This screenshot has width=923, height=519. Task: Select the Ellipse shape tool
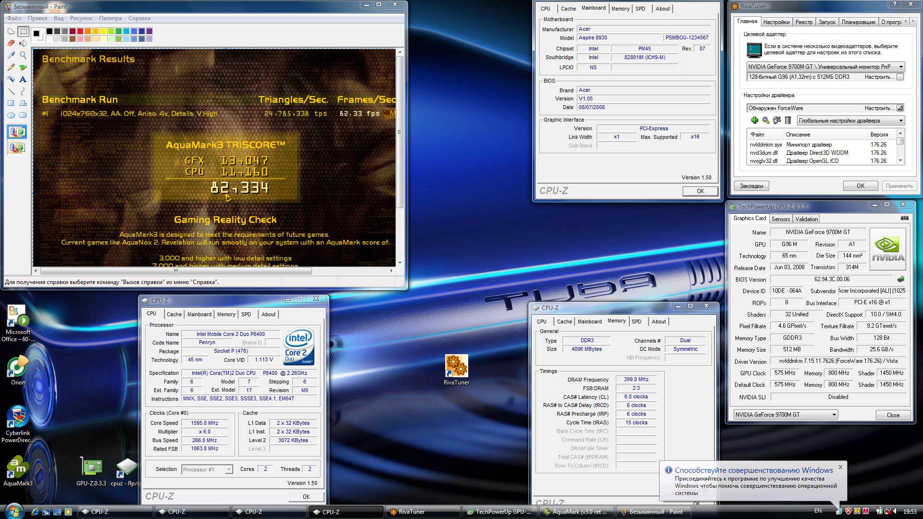pyautogui.click(x=11, y=115)
